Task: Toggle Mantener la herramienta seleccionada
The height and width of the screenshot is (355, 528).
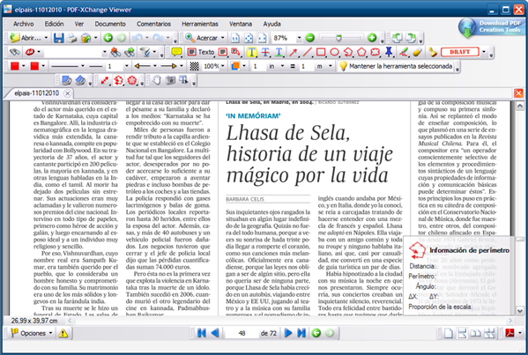Action: tap(396, 66)
